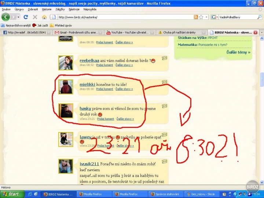Image resolution: width=264 pixels, height=198 pixels.
Task: Open the Soubor menu
Action: coord(6,9)
